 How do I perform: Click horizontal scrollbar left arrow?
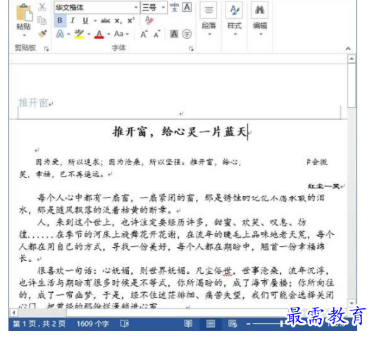(x=14, y=313)
